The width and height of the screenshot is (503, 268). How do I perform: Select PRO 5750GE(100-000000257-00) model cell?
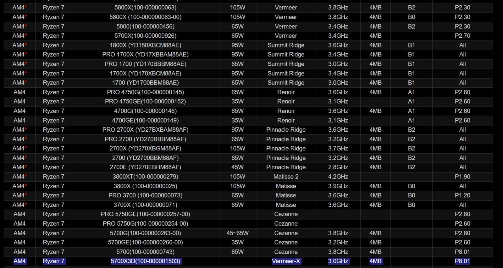[145, 214]
